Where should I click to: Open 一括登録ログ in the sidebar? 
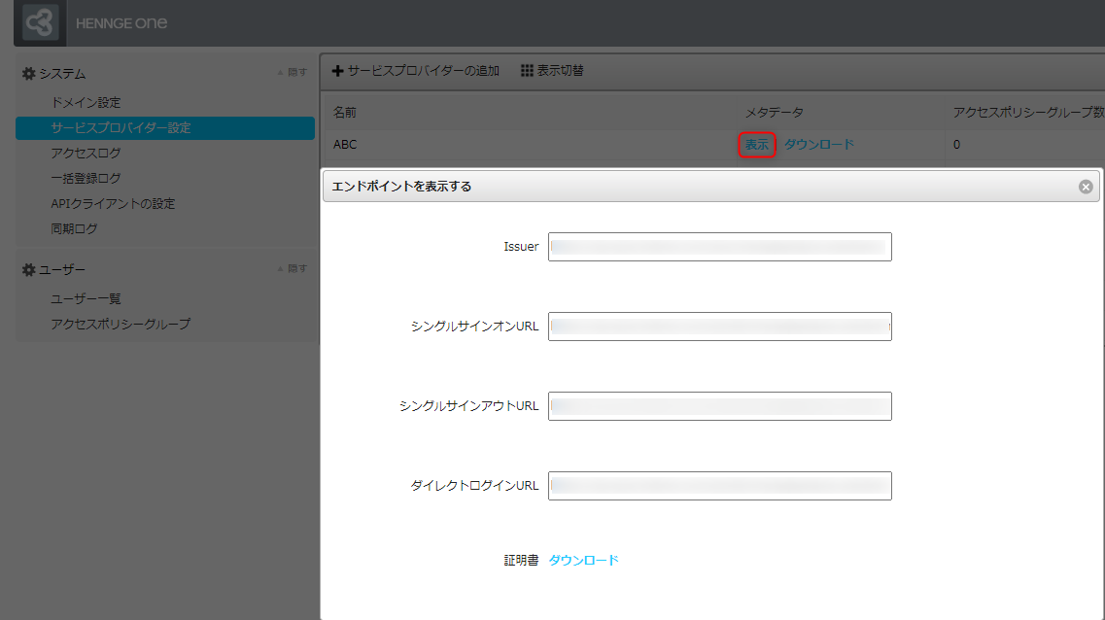tap(86, 178)
